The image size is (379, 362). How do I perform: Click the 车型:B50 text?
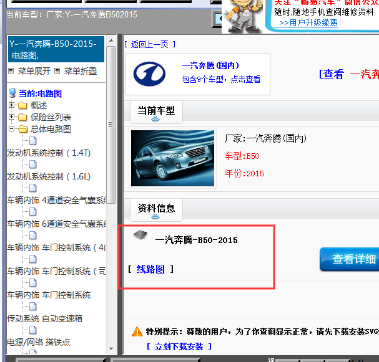[242, 156]
